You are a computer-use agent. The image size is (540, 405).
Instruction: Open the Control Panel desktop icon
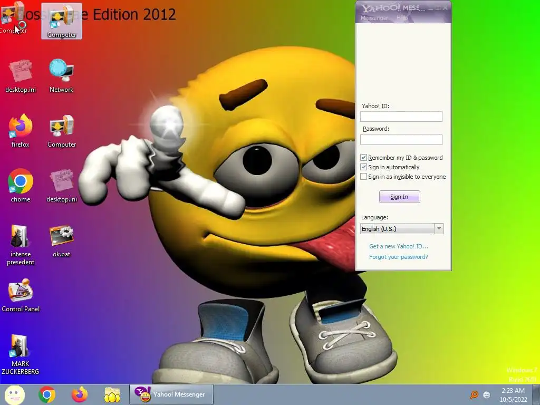point(21,295)
